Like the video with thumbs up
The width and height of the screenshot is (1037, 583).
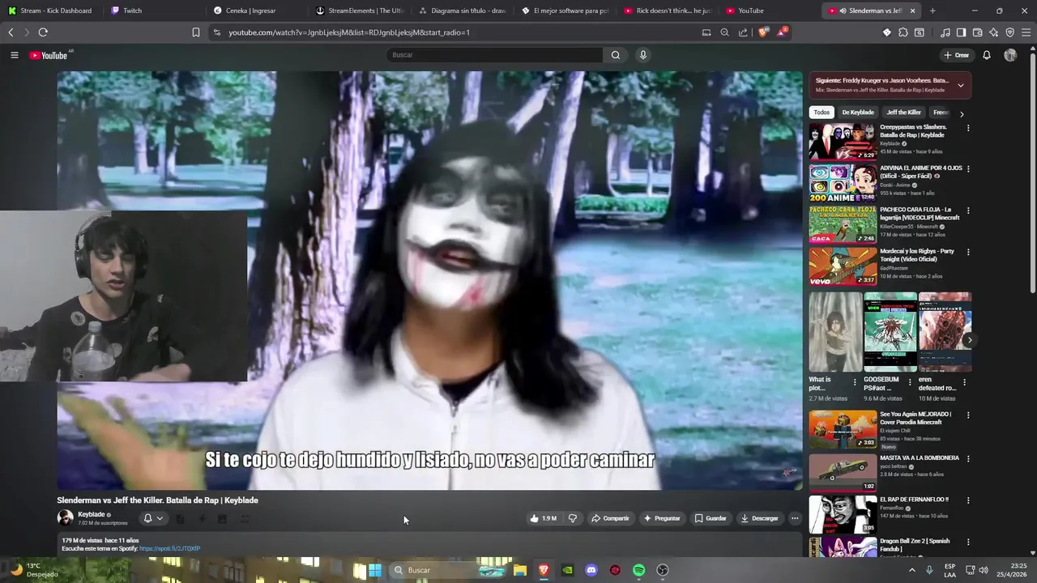coord(544,518)
